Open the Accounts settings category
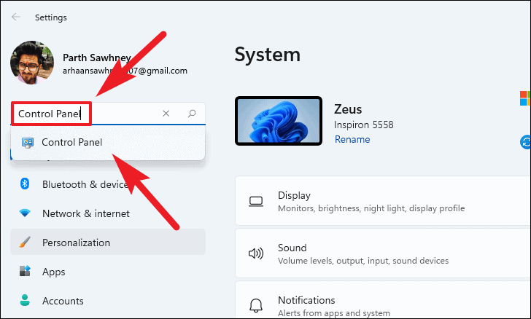The height and width of the screenshot is (319, 531). 108,301
